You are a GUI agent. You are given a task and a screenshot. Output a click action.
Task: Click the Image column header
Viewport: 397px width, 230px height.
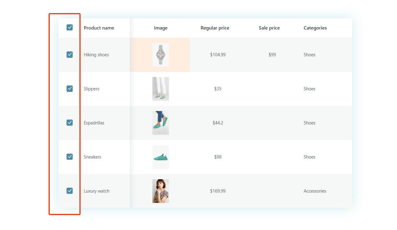point(161,28)
